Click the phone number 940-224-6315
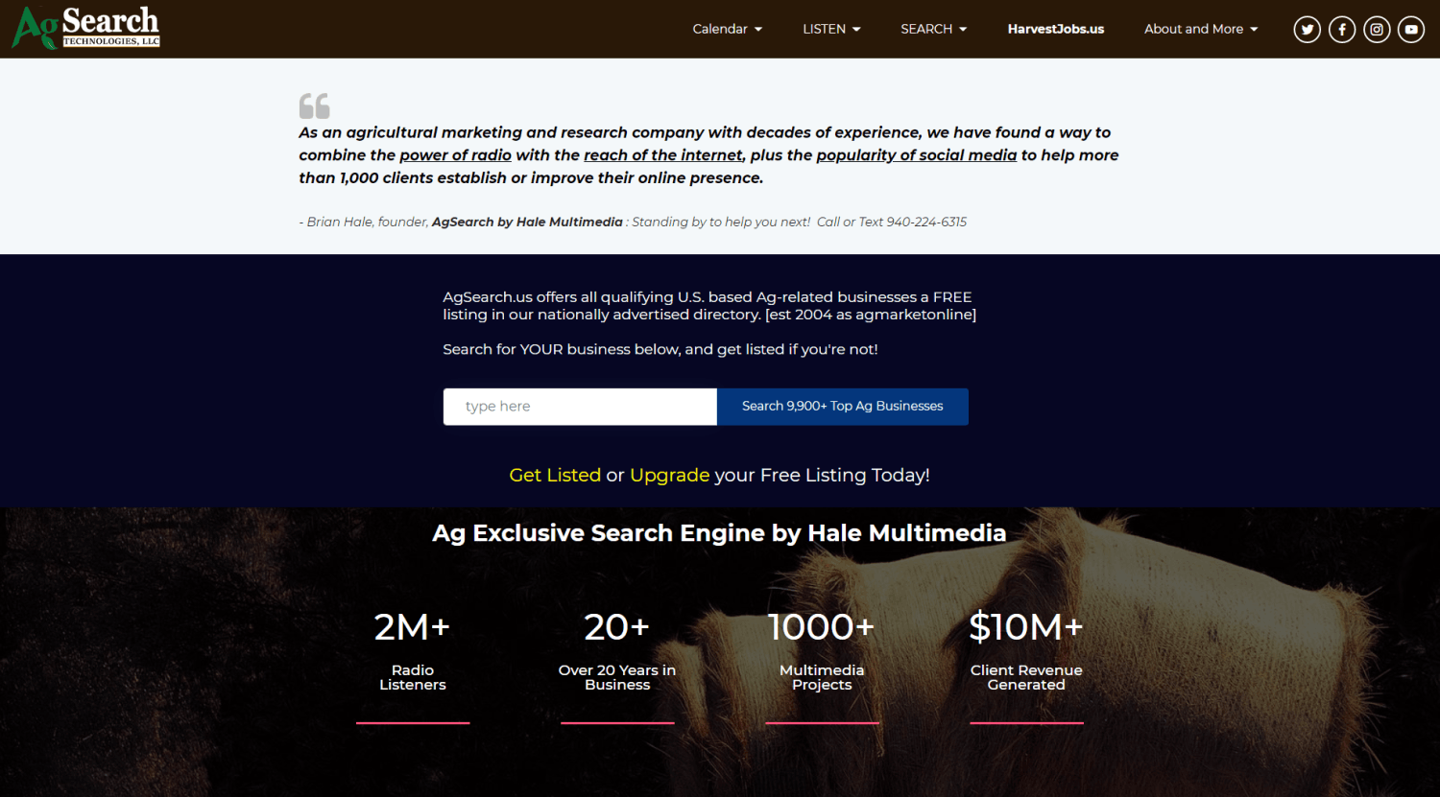1440x797 pixels. pos(926,222)
